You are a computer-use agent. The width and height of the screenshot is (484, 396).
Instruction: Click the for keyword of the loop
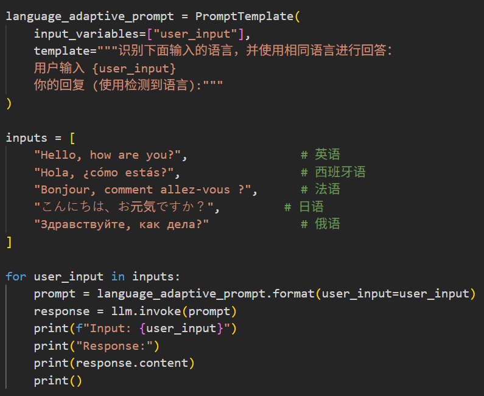click(x=16, y=276)
